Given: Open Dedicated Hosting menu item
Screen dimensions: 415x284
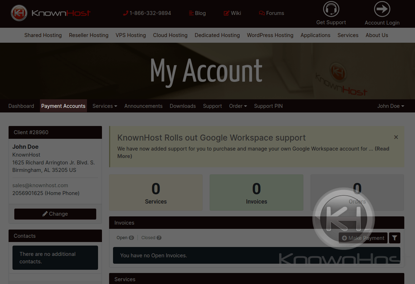Looking at the screenshot, I should (x=217, y=35).
